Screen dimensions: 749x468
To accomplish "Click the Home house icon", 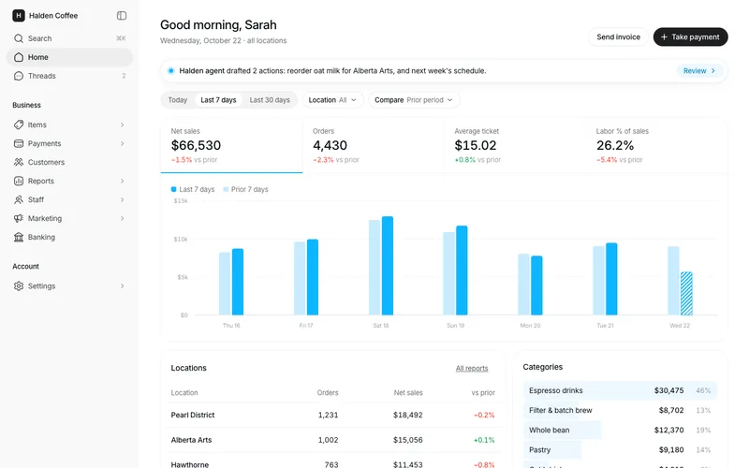I will 19,57.
